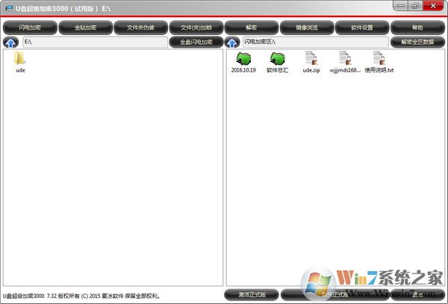448x304 pixels.
Task: Open the 文件夹伪装 folder disguise function
Action: (x=140, y=28)
